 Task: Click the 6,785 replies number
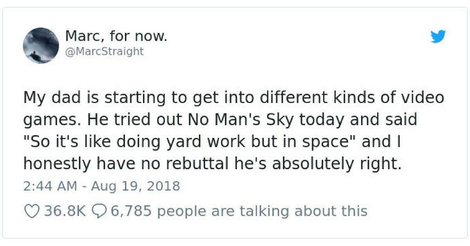(131, 211)
